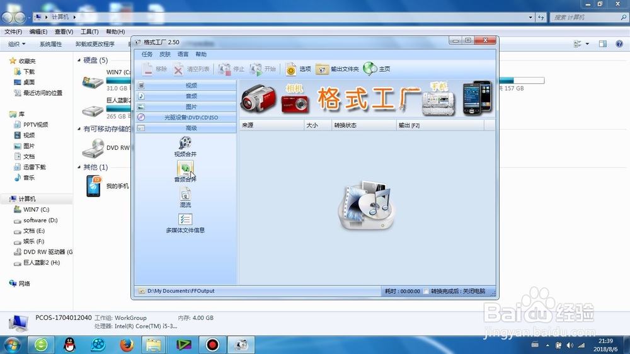This screenshot has height=354, width=630.
Task: Toggle the preview pane icon in Explorer
Action: (603, 44)
